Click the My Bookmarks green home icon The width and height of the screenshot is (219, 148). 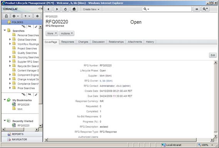point(9,100)
